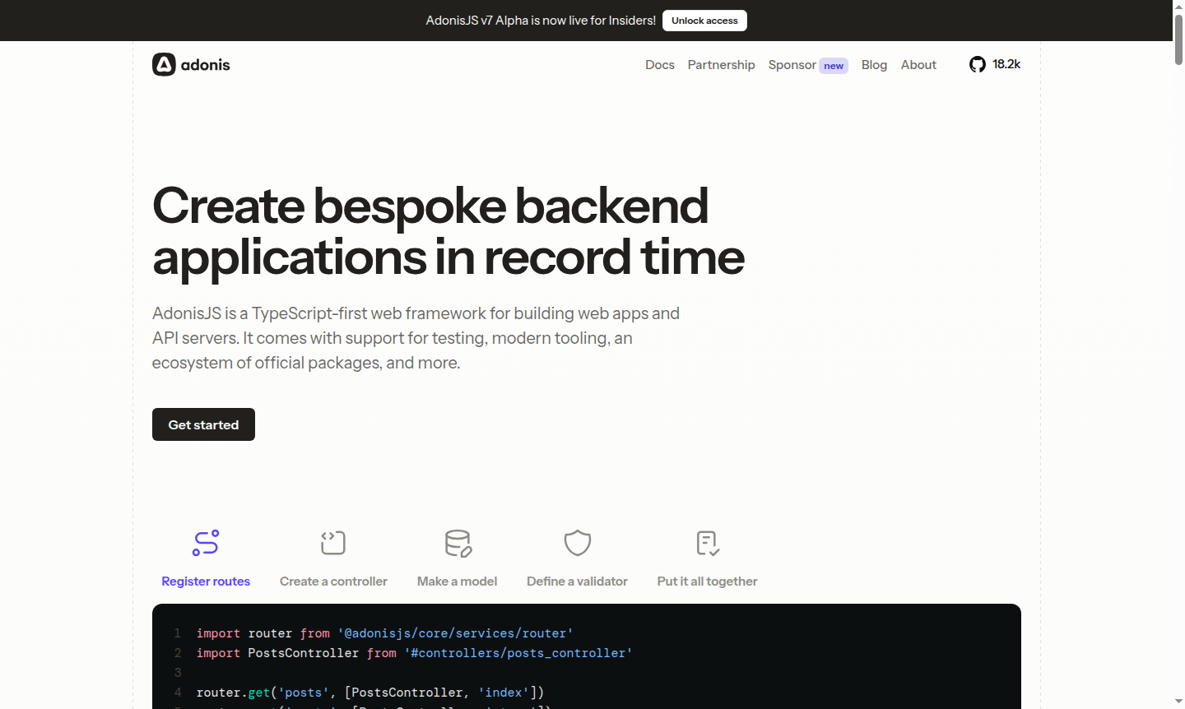Viewport: 1185px width, 709px height.
Task: Open the Partnership page
Action: tap(721, 64)
